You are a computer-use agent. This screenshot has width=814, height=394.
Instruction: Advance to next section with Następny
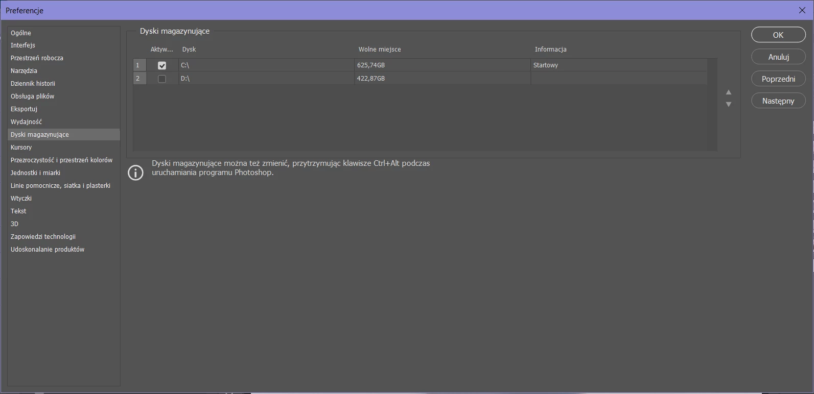[x=778, y=101]
